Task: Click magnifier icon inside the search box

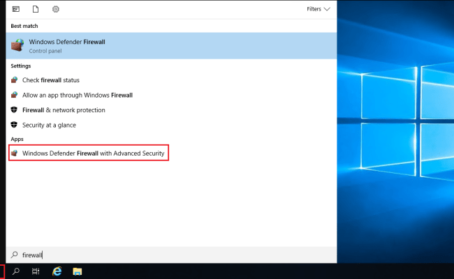Action: point(14,255)
